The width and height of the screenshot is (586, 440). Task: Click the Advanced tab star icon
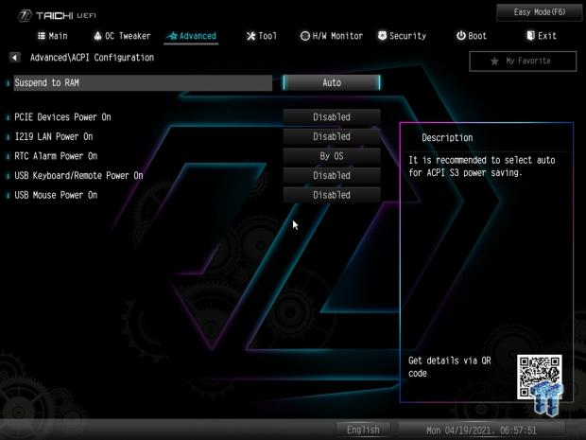pos(172,36)
